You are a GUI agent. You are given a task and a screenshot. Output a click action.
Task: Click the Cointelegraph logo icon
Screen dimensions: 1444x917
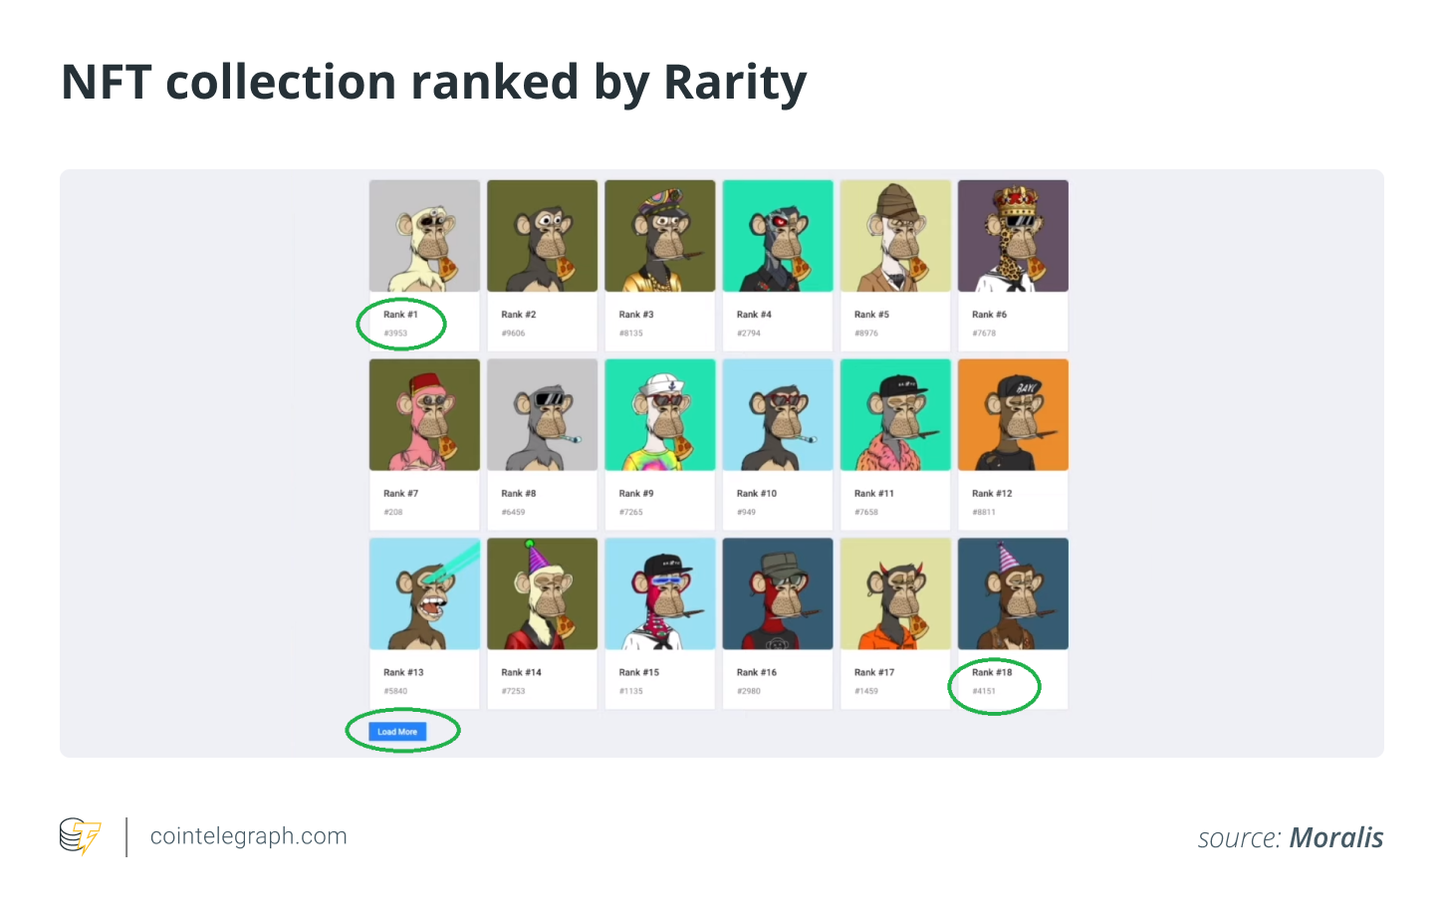pyautogui.click(x=80, y=836)
